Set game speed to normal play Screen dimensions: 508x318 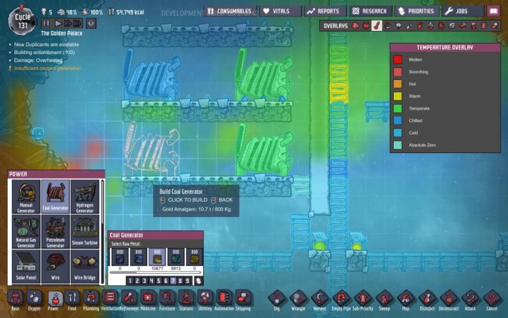[x=57, y=23]
